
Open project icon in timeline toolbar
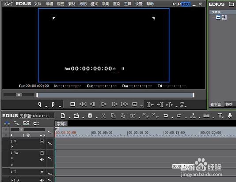pyautogui.click(x=76, y=116)
